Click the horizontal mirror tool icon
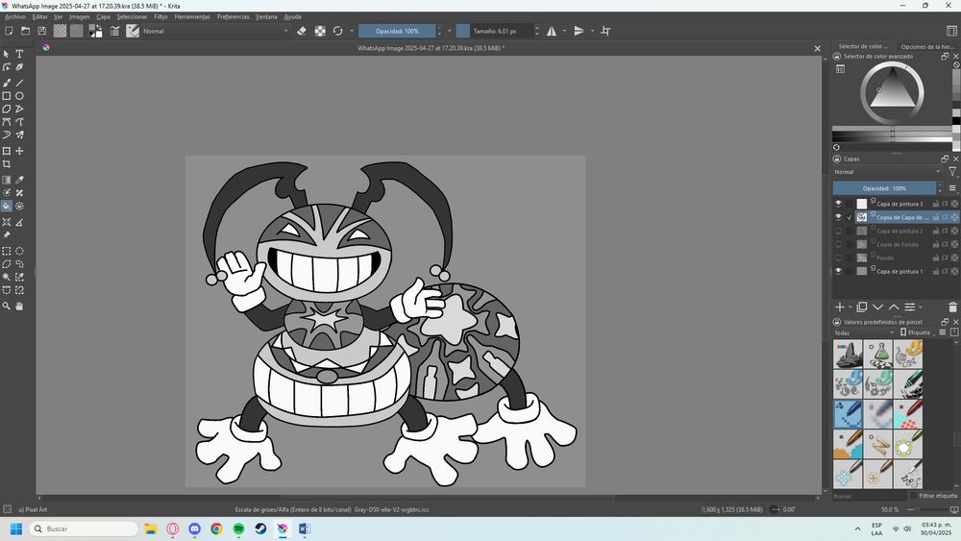Screen dimensions: 961x541 point(552,31)
